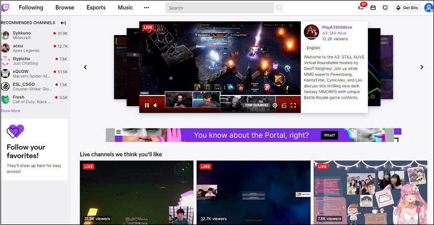
Task: Click aceu's avatar icon
Action: (5, 48)
